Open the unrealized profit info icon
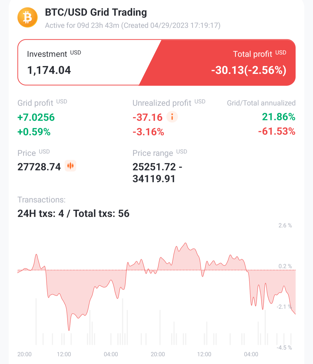Image resolution: width=313 pixels, height=364 pixels. (x=172, y=117)
